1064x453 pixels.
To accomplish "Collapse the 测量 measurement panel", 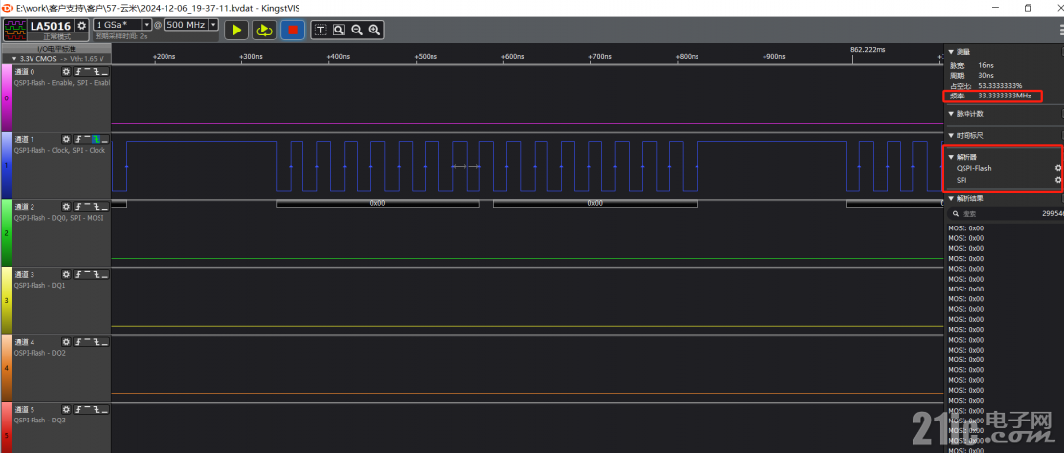I will coord(951,51).
